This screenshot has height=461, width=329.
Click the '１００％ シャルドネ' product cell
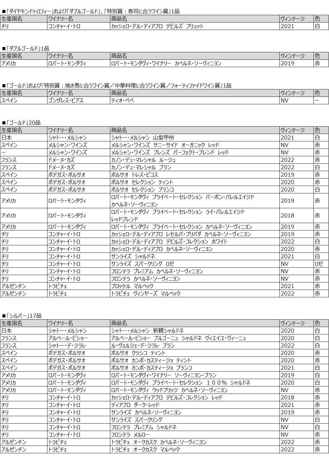click(x=195, y=383)
